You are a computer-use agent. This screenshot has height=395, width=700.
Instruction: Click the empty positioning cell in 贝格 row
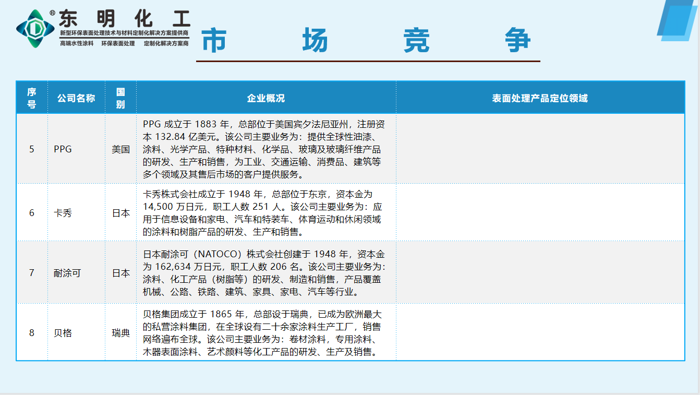coord(540,332)
